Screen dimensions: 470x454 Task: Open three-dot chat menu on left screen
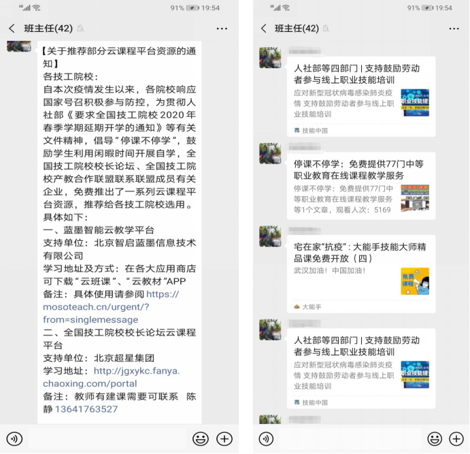pos(222,29)
